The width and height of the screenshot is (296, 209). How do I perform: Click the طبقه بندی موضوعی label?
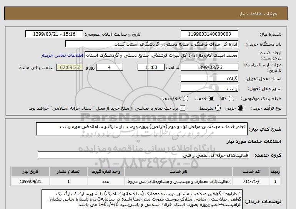pos(261,99)
